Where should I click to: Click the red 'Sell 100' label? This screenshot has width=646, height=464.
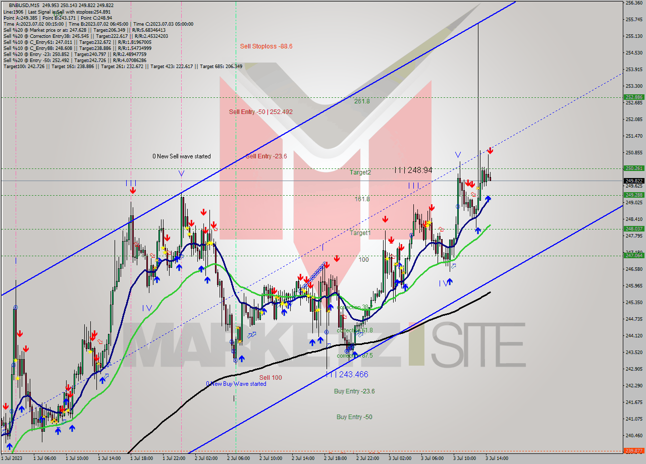(271, 378)
